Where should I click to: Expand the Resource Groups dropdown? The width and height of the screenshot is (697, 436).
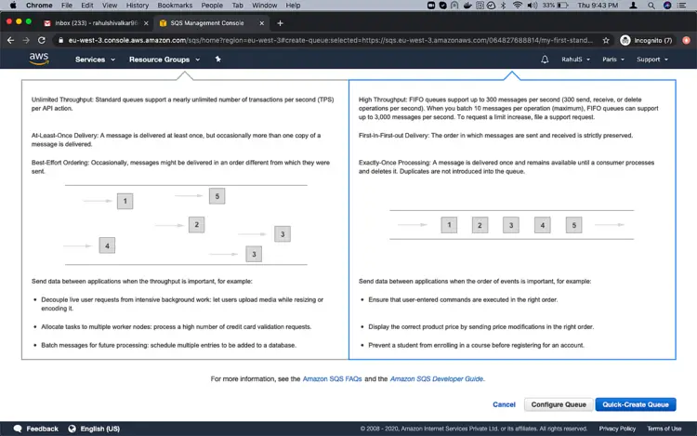click(x=164, y=59)
